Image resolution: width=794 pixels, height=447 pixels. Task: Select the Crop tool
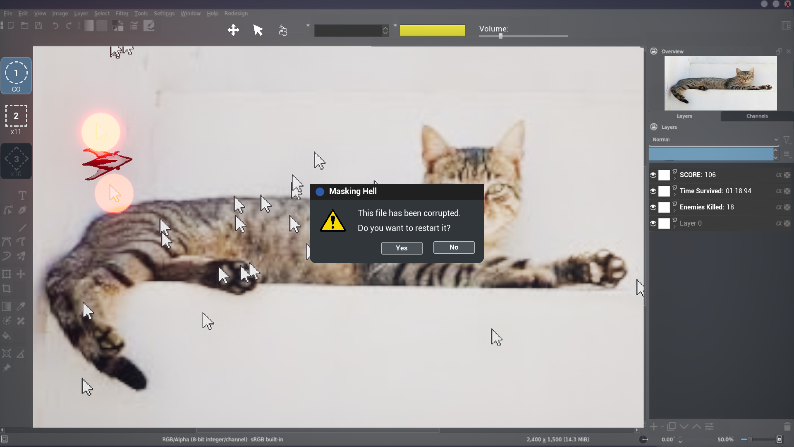7,289
